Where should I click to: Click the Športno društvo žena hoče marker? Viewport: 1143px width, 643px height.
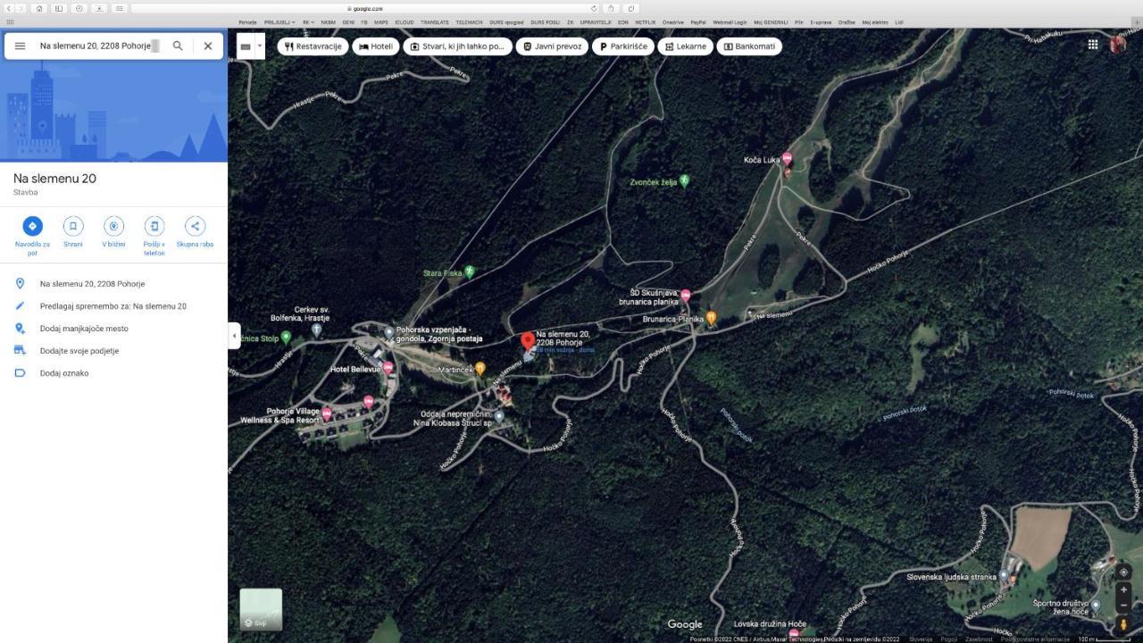1096,607
